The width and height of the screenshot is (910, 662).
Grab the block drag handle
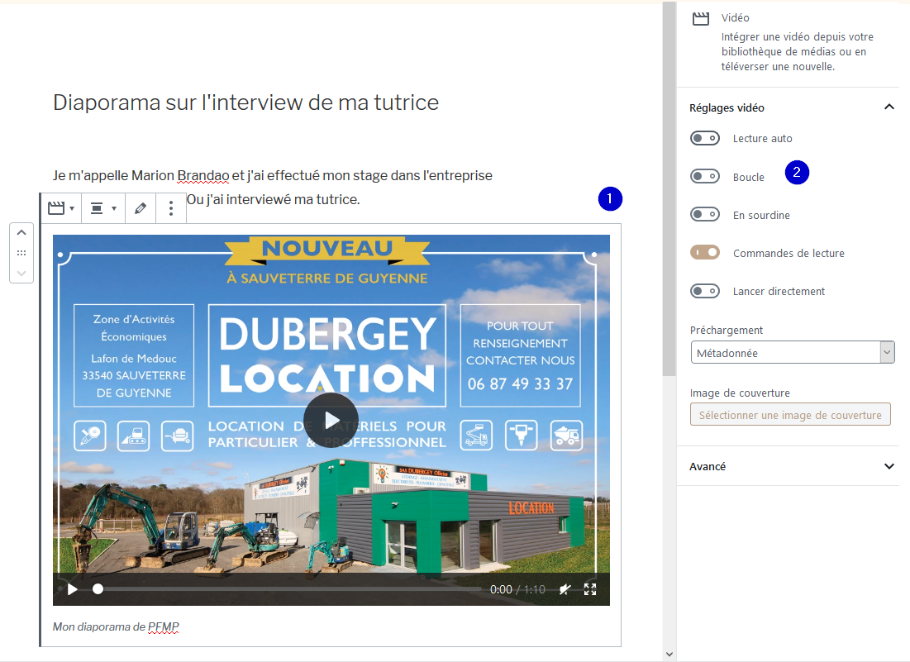point(21,253)
